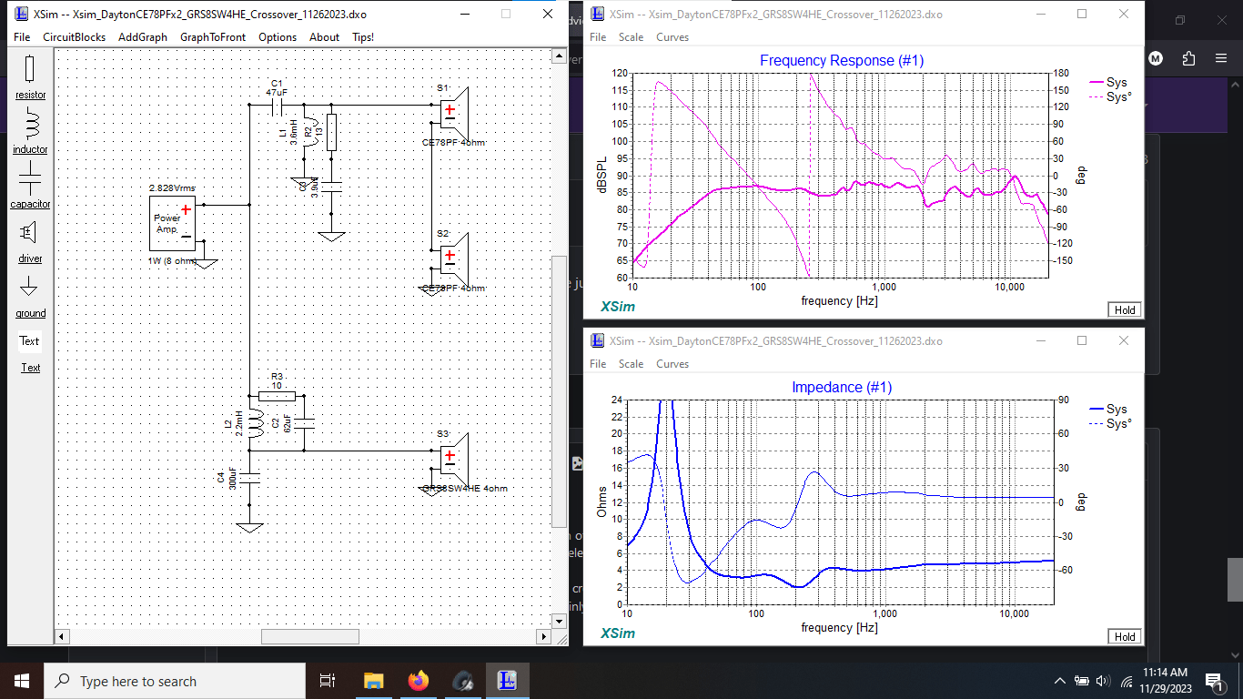The image size is (1243, 699).
Task: Click the schematic horizontal scrollbar right arrow
Action: tap(542, 636)
